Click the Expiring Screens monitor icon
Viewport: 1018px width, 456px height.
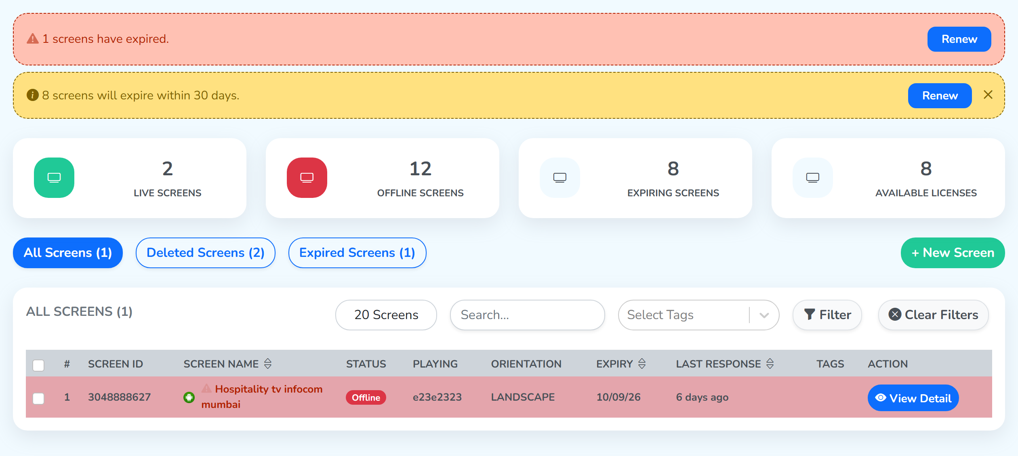coord(560,178)
